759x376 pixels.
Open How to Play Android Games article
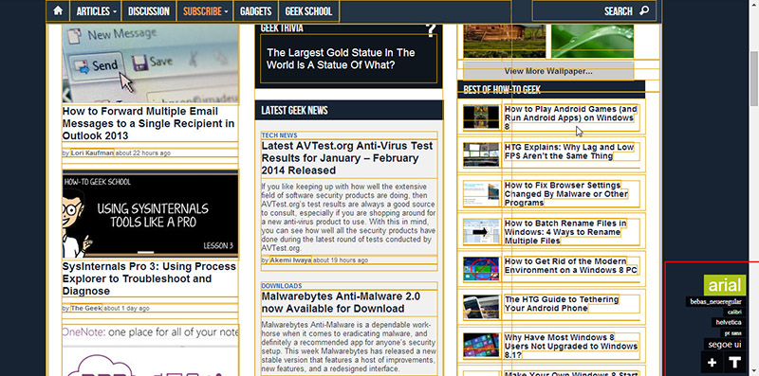click(571, 117)
